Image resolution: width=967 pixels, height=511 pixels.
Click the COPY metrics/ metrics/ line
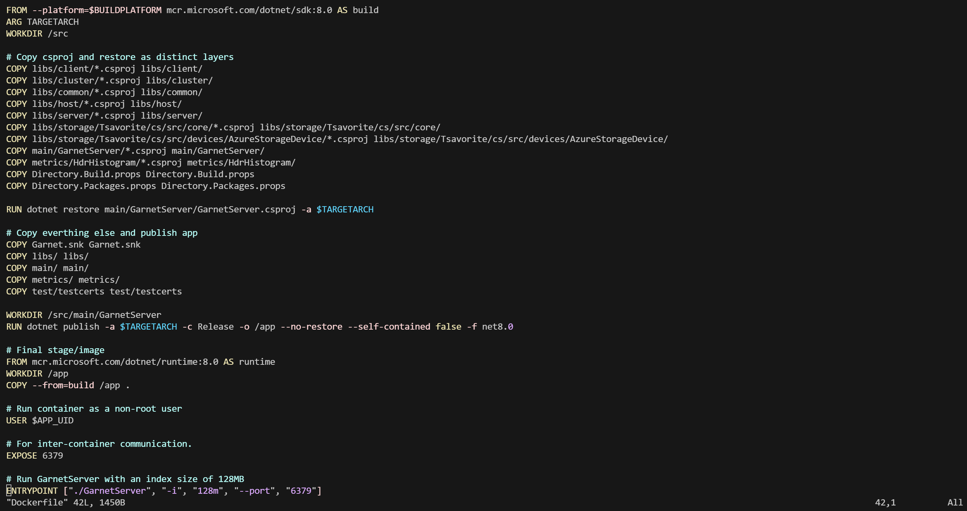coord(63,280)
